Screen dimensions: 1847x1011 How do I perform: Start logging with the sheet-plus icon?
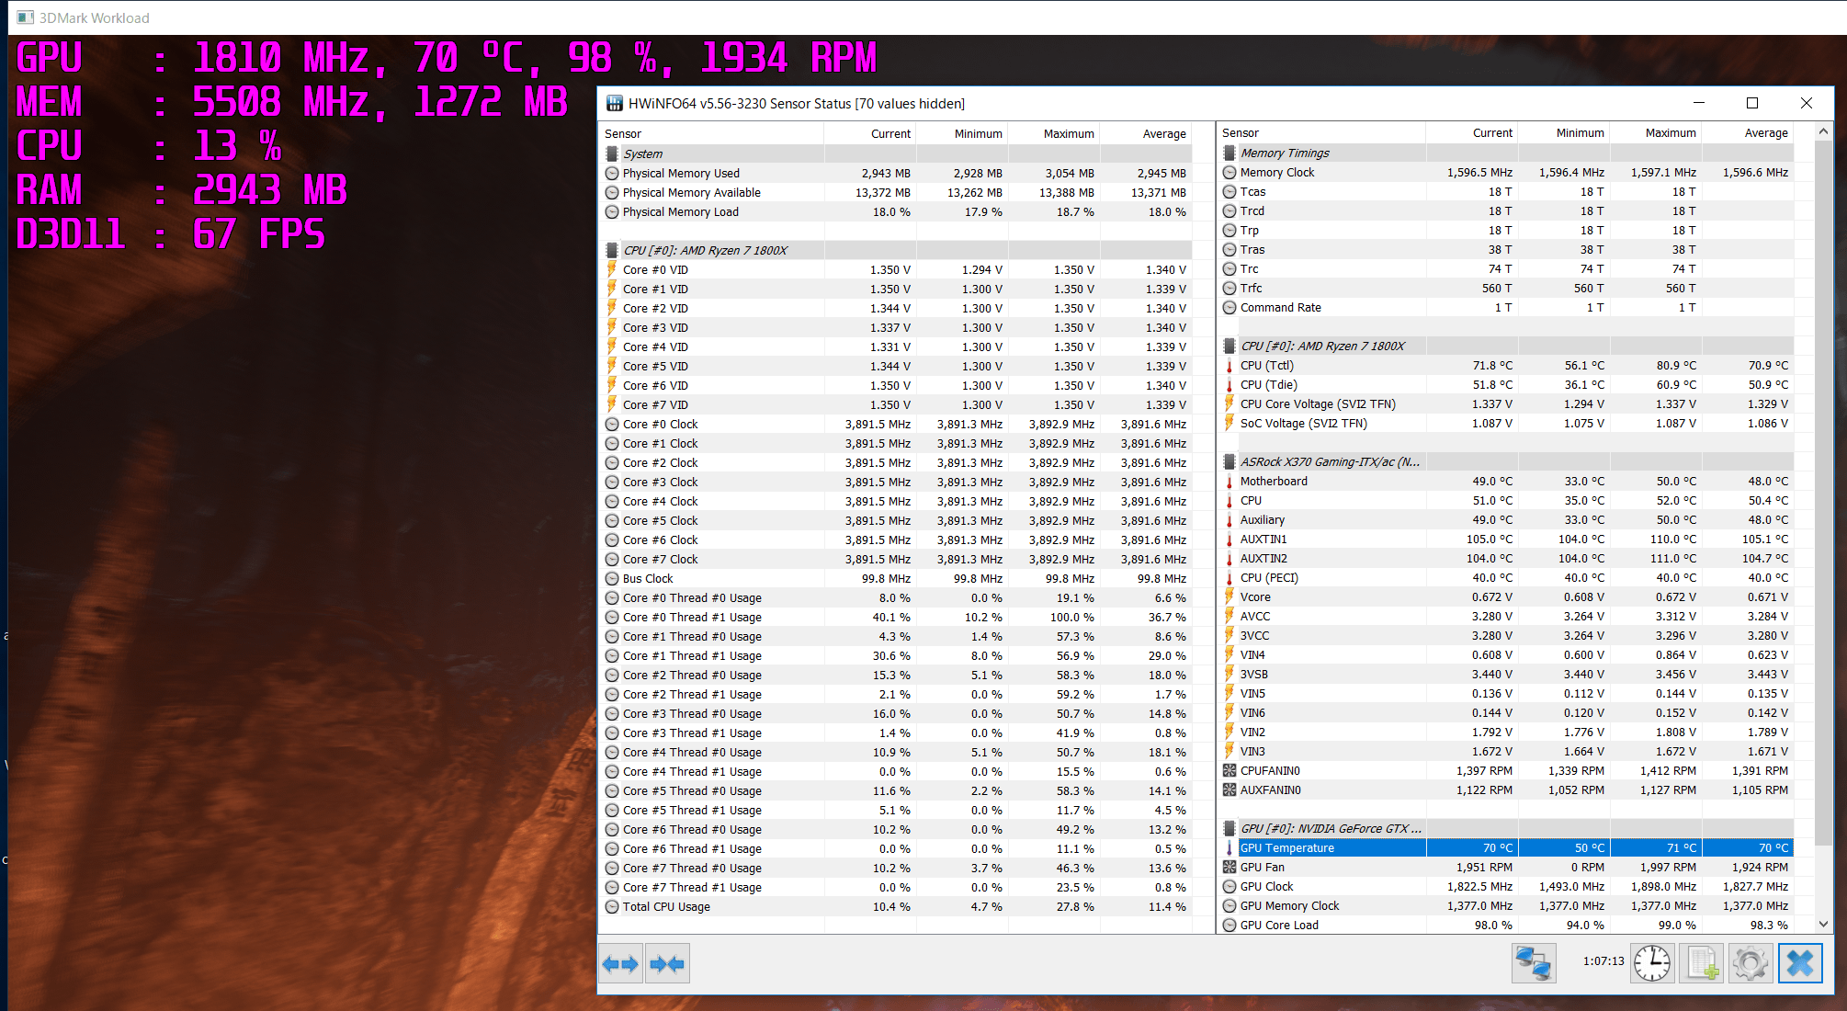[x=1701, y=963]
